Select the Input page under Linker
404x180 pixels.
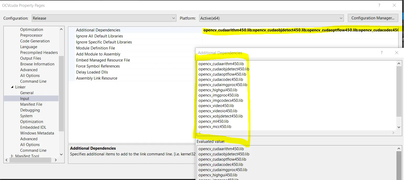[x=31, y=98]
